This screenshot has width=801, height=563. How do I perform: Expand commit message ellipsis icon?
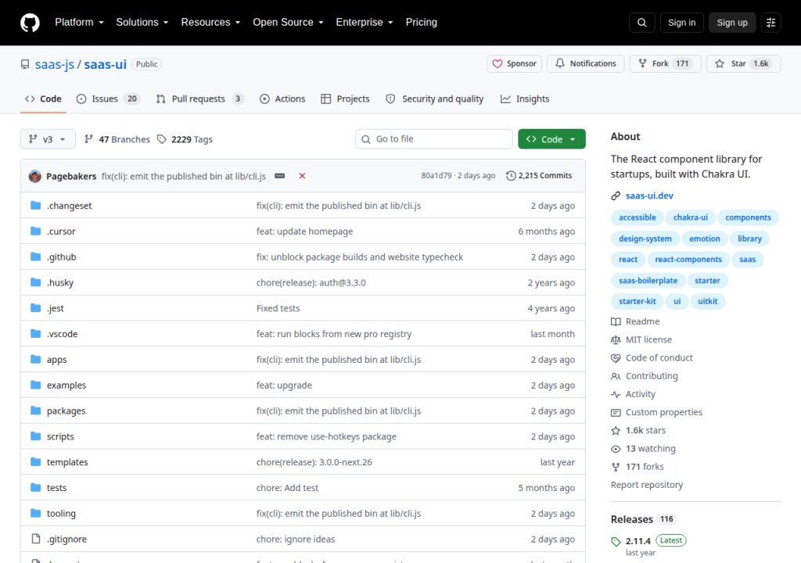point(279,176)
